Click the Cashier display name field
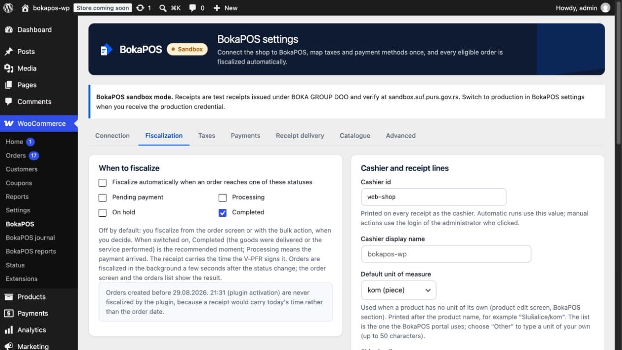This screenshot has height=350, width=622. click(x=446, y=254)
